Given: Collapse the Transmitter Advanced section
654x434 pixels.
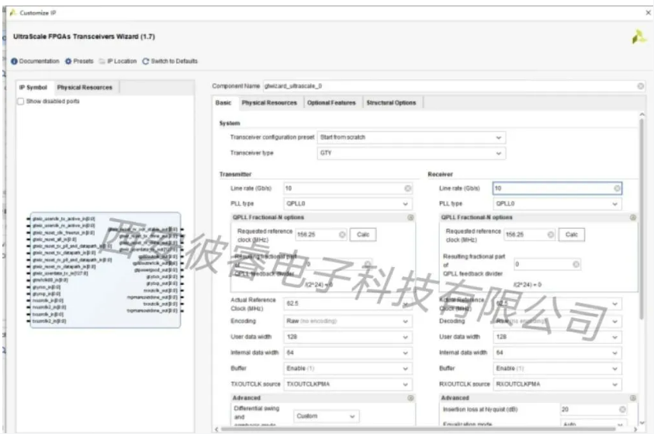Looking at the screenshot, I should coord(410,398).
